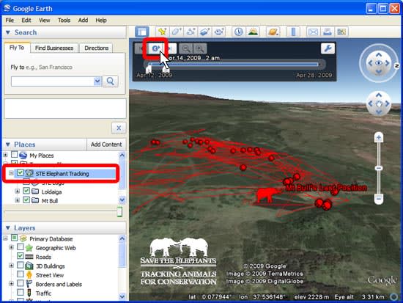Click the red elephant icon on map
403x303 pixels.
pyautogui.click(x=267, y=195)
